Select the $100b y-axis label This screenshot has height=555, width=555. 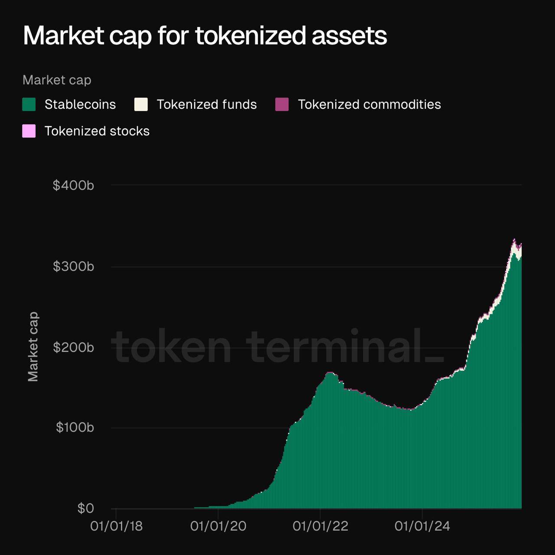pos(75,428)
